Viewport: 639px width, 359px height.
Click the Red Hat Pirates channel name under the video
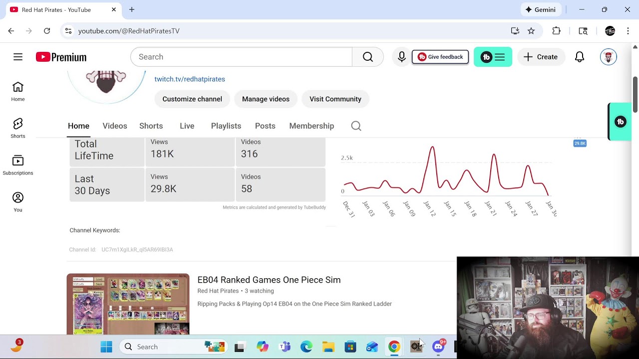click(x=218, y=291)
